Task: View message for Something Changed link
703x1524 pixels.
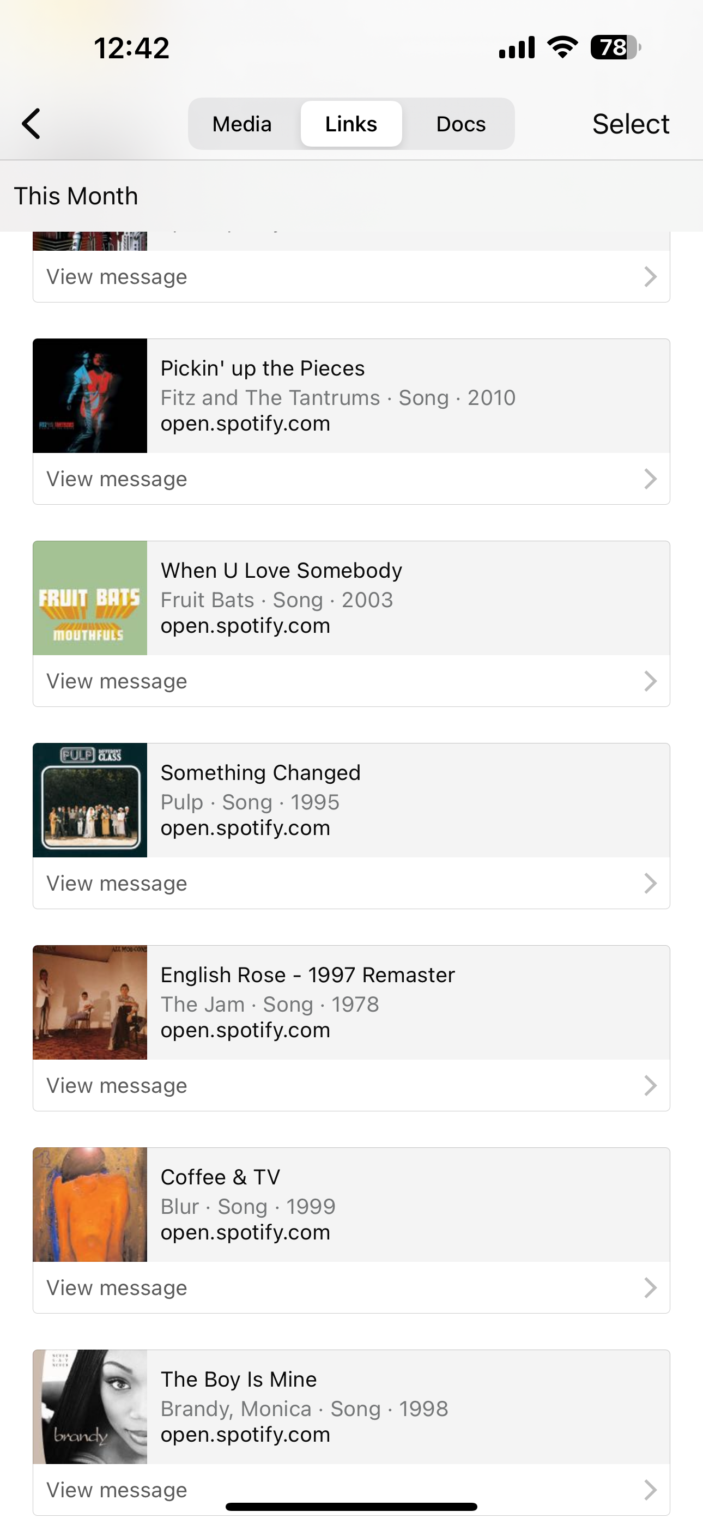Action: pyautogui.click(x=117, y=884)
